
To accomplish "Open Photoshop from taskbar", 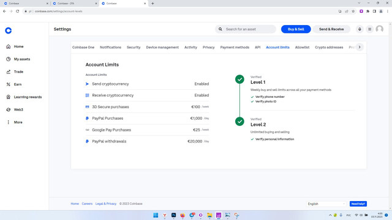I will click(x=173, y=215).
